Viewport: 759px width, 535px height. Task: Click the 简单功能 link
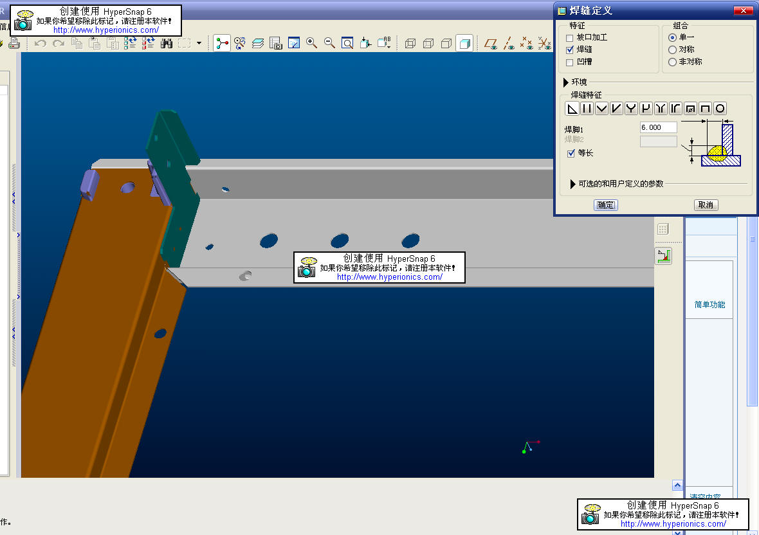[709, 305]
